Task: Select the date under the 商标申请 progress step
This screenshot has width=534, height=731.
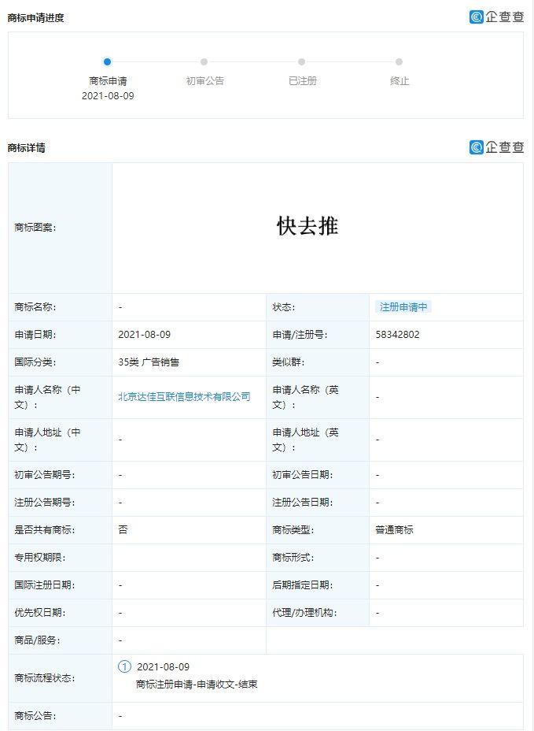Action: (x=108, y=95)
